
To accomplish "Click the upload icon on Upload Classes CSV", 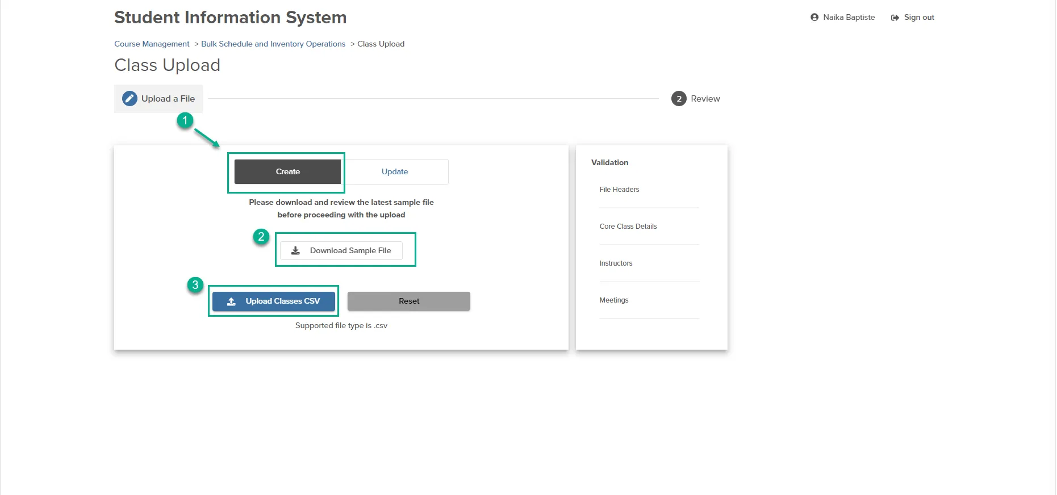I will [231, 301].
